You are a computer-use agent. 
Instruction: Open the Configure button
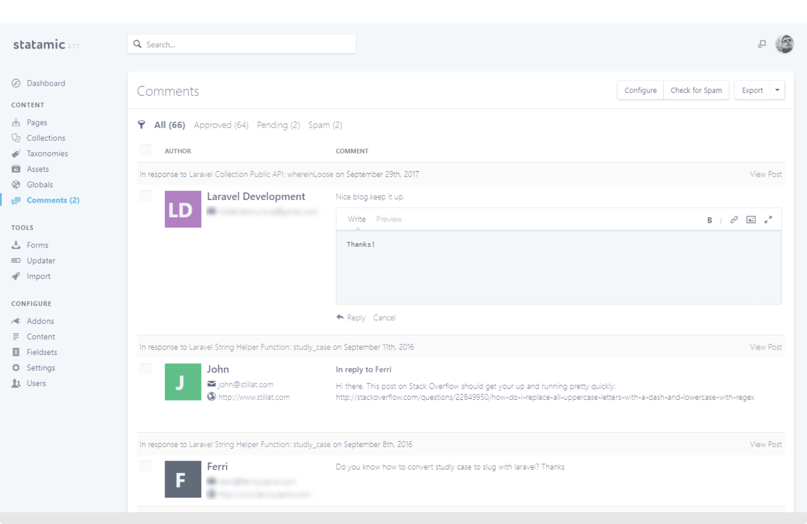tap(640, 90)
